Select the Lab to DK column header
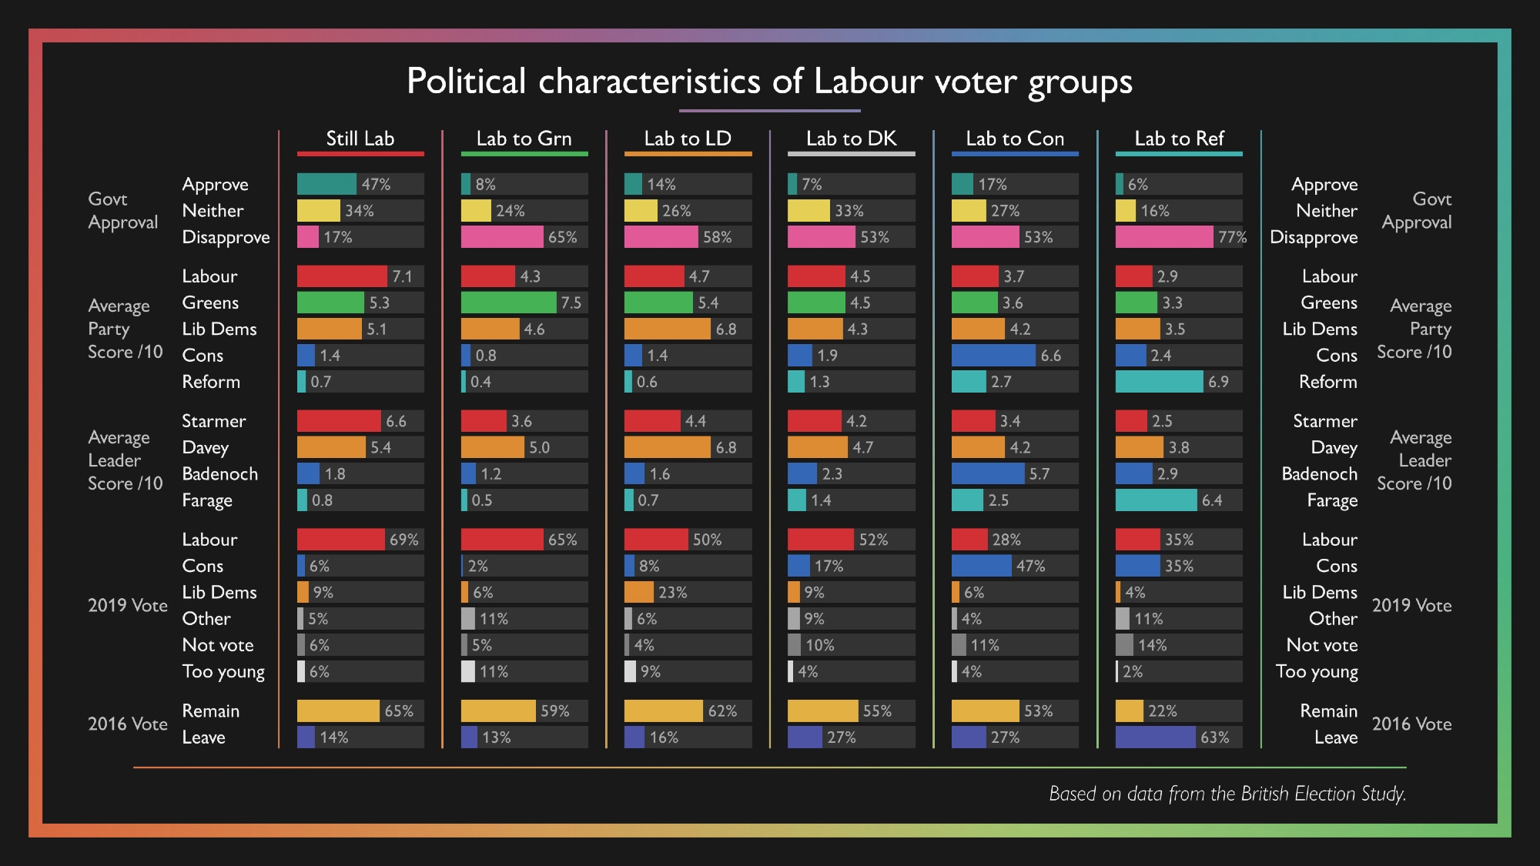Viewport: 1540px width, 866px height. pyautogui.click(x=851, y=139)
